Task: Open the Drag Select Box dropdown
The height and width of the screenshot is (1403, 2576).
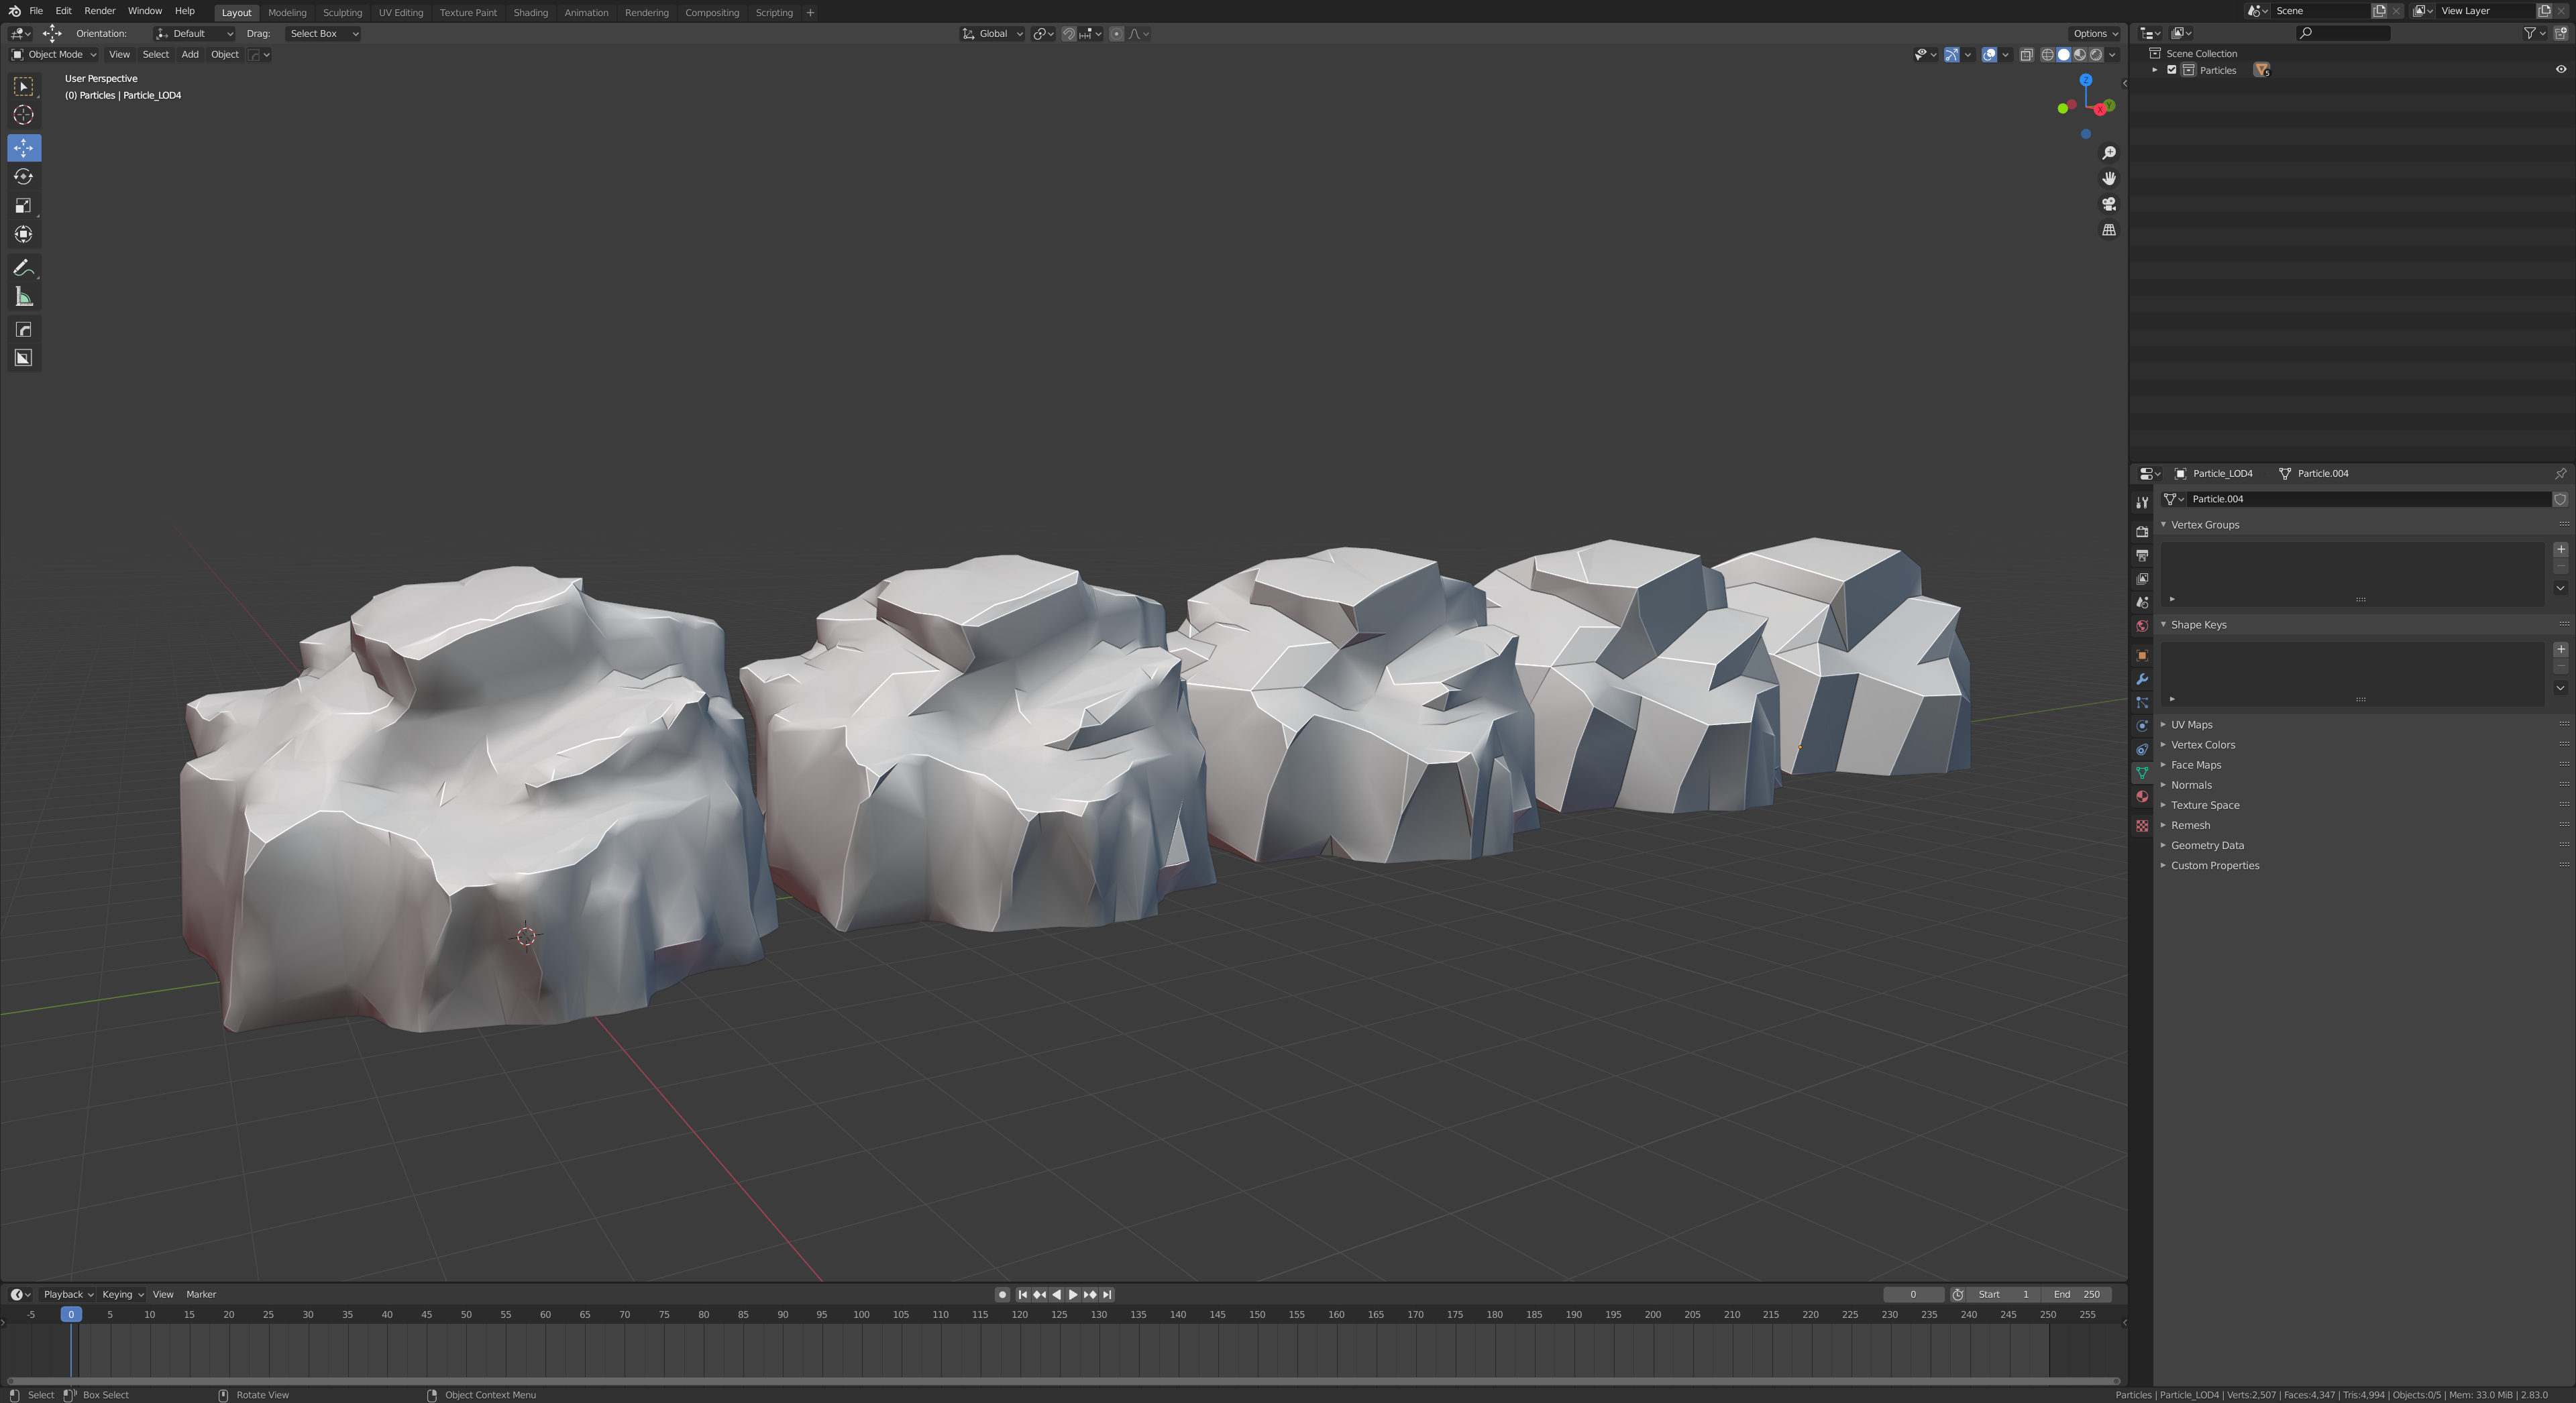Action: click(324, 34)
